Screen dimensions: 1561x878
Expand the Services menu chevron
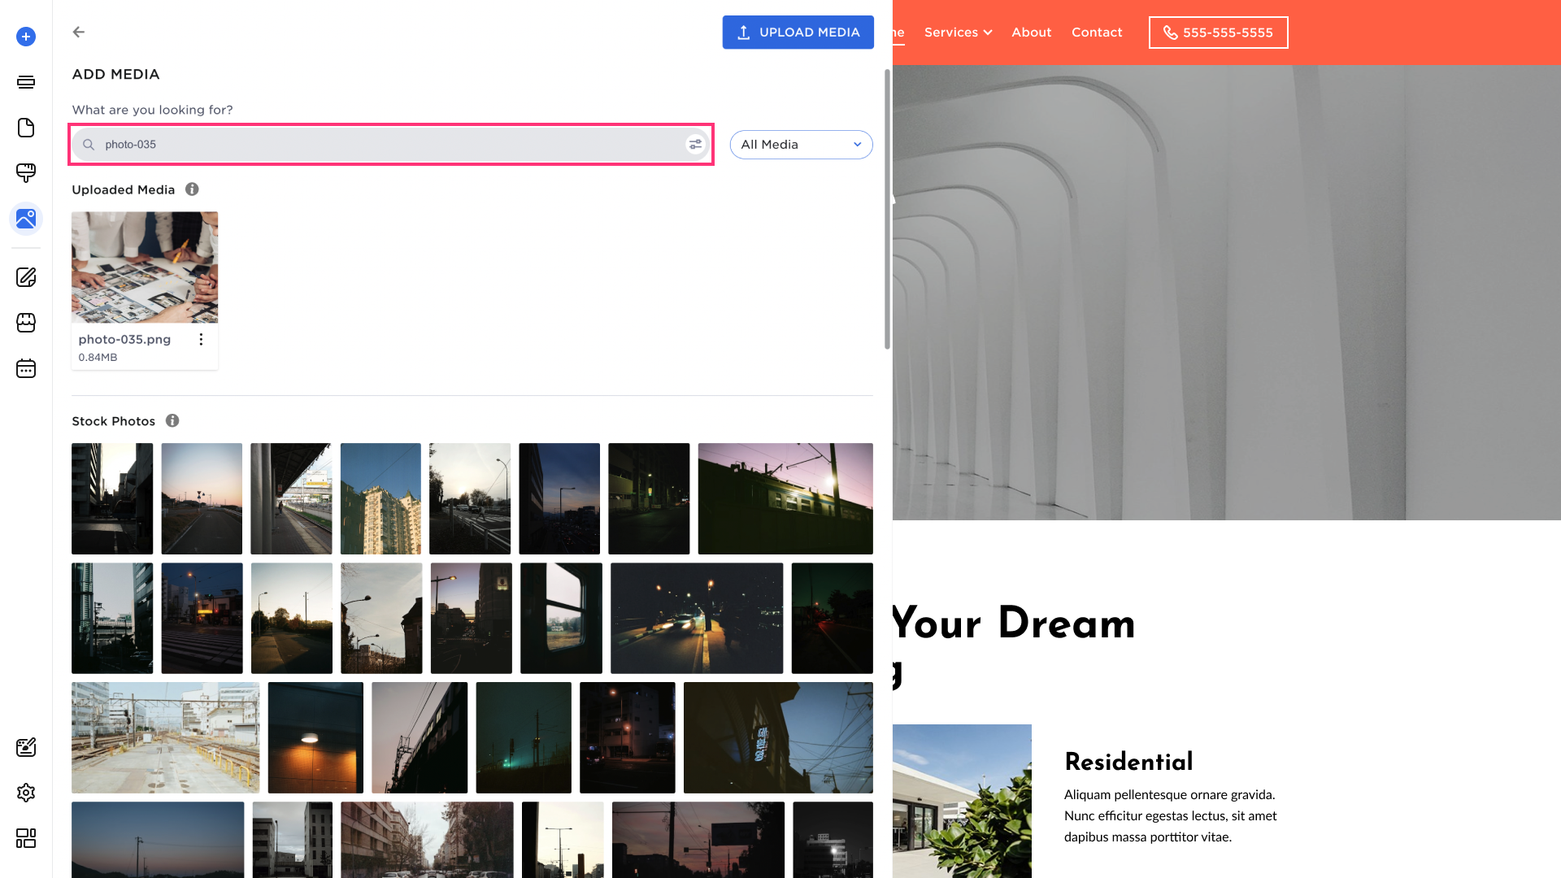pos(988,33)
